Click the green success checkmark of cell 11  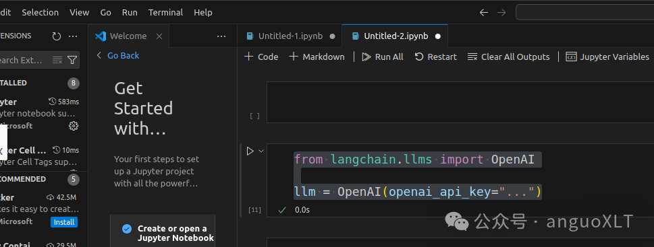click(x=282, y=210)
